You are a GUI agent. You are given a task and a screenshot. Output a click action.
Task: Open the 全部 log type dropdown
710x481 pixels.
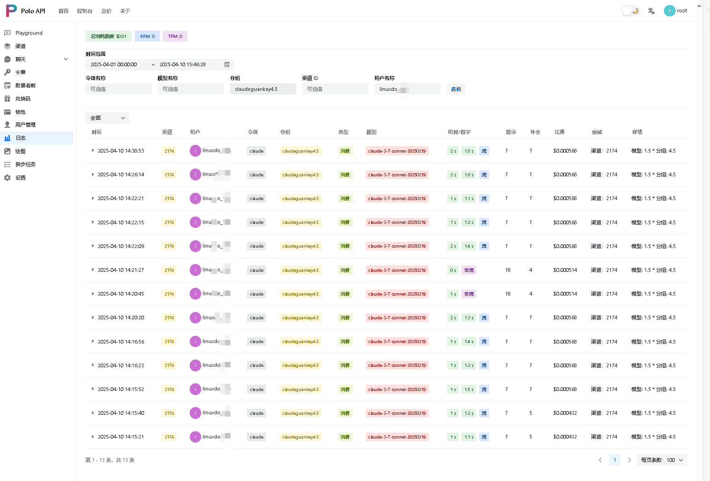pyautogui.click(x=107, y=118)
